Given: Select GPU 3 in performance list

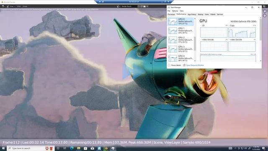Looking at the screenshot, I should (180, 49).
